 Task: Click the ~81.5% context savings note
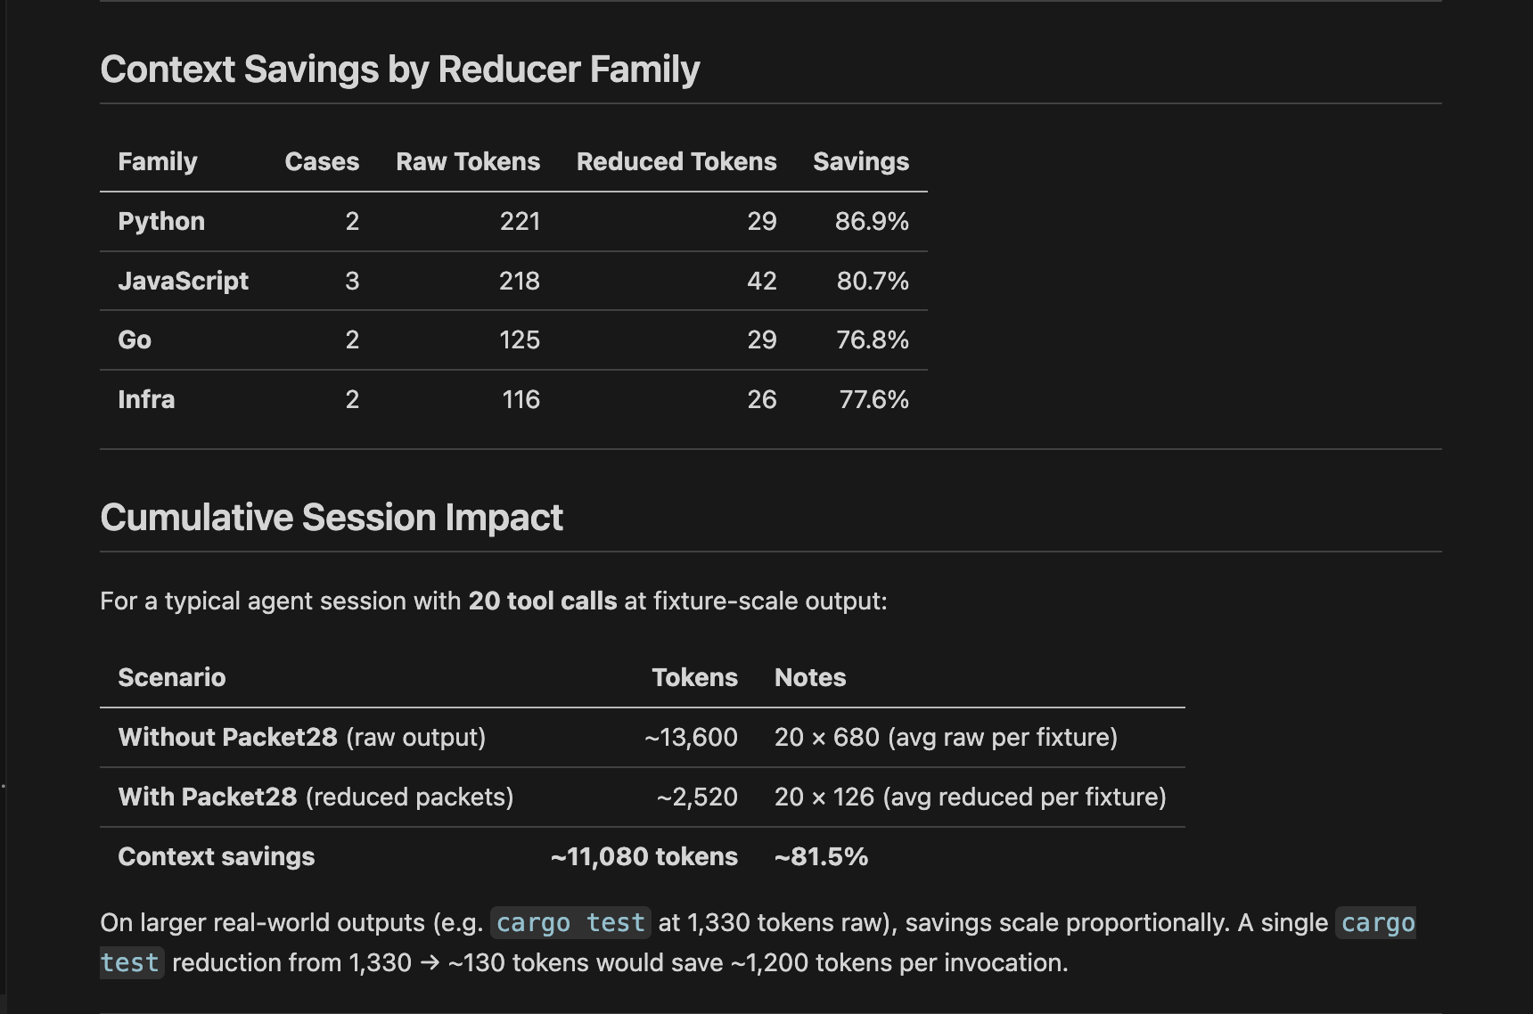point(821,856)
